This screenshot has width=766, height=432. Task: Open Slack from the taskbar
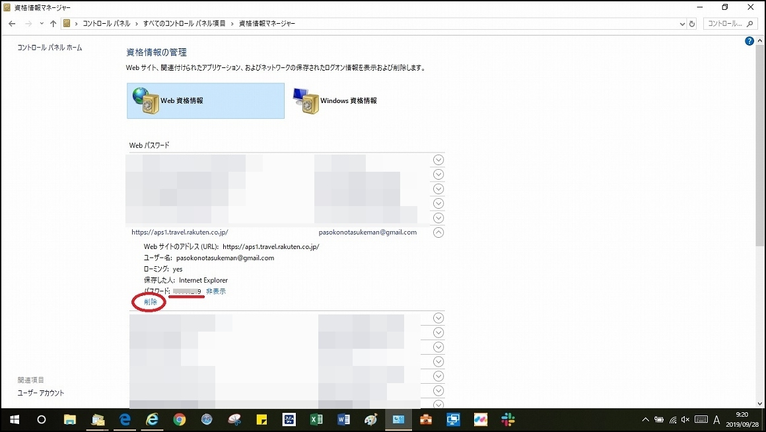(x=508, y=420)
